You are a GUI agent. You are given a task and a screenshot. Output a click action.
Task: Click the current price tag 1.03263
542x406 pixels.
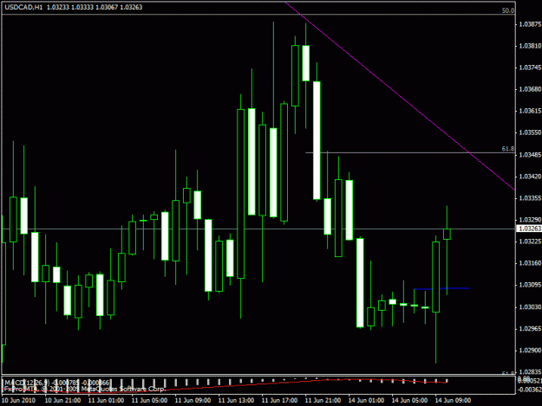pos(529,229)
